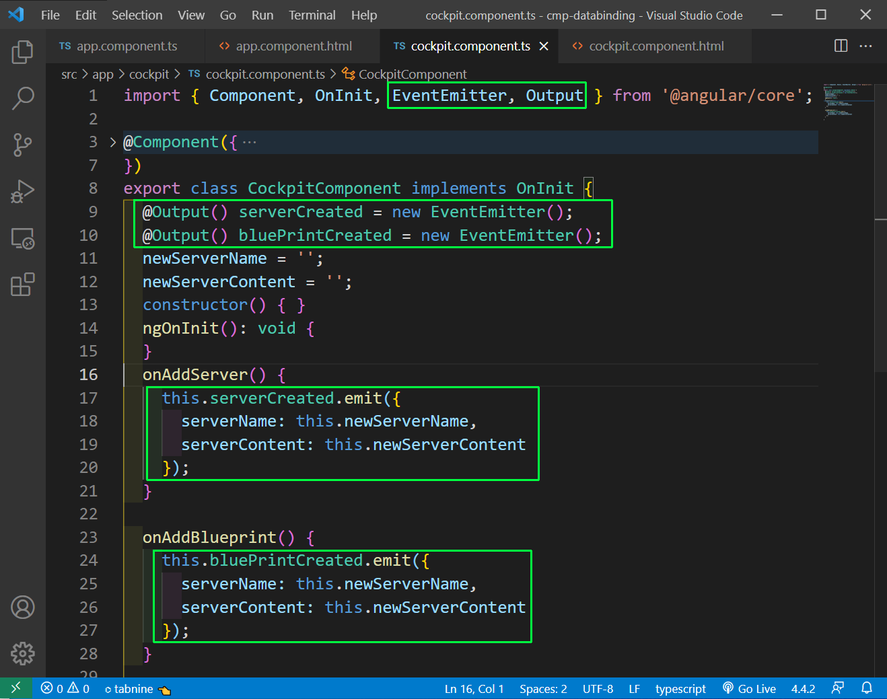Click bluePrintCreated on line 10

315,235
